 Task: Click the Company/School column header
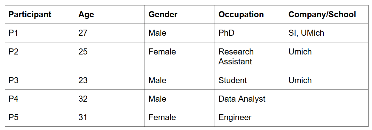pos(326,14)
